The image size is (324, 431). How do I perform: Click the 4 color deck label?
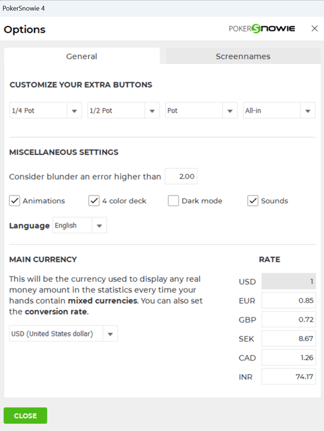click(x=124, y=201)
